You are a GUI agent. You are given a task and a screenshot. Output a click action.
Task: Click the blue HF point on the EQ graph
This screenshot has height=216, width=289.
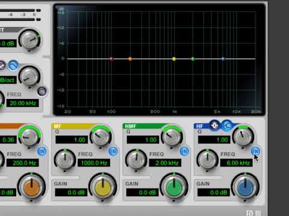click(x=223, y=59)
